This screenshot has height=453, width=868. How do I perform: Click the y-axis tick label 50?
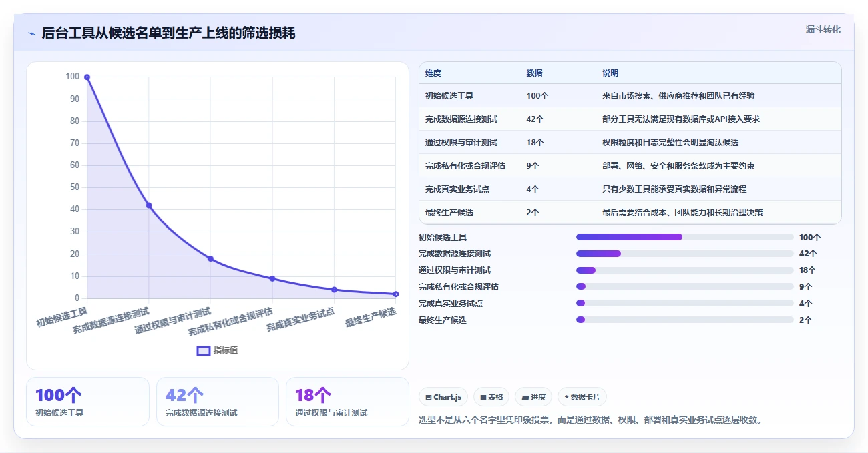(74, 187)
